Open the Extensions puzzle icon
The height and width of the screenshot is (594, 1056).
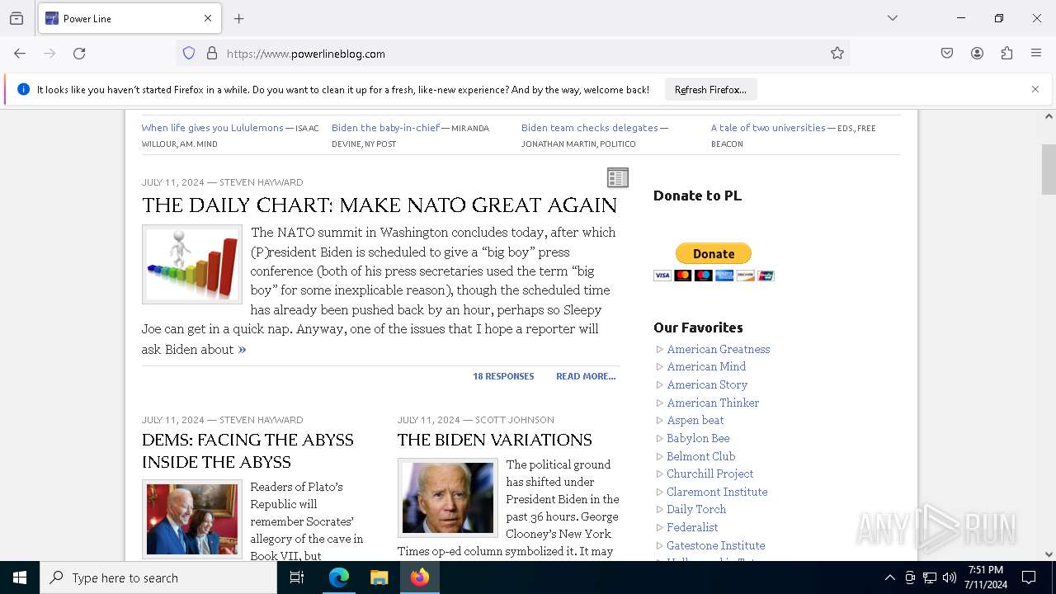point(1006,54)
